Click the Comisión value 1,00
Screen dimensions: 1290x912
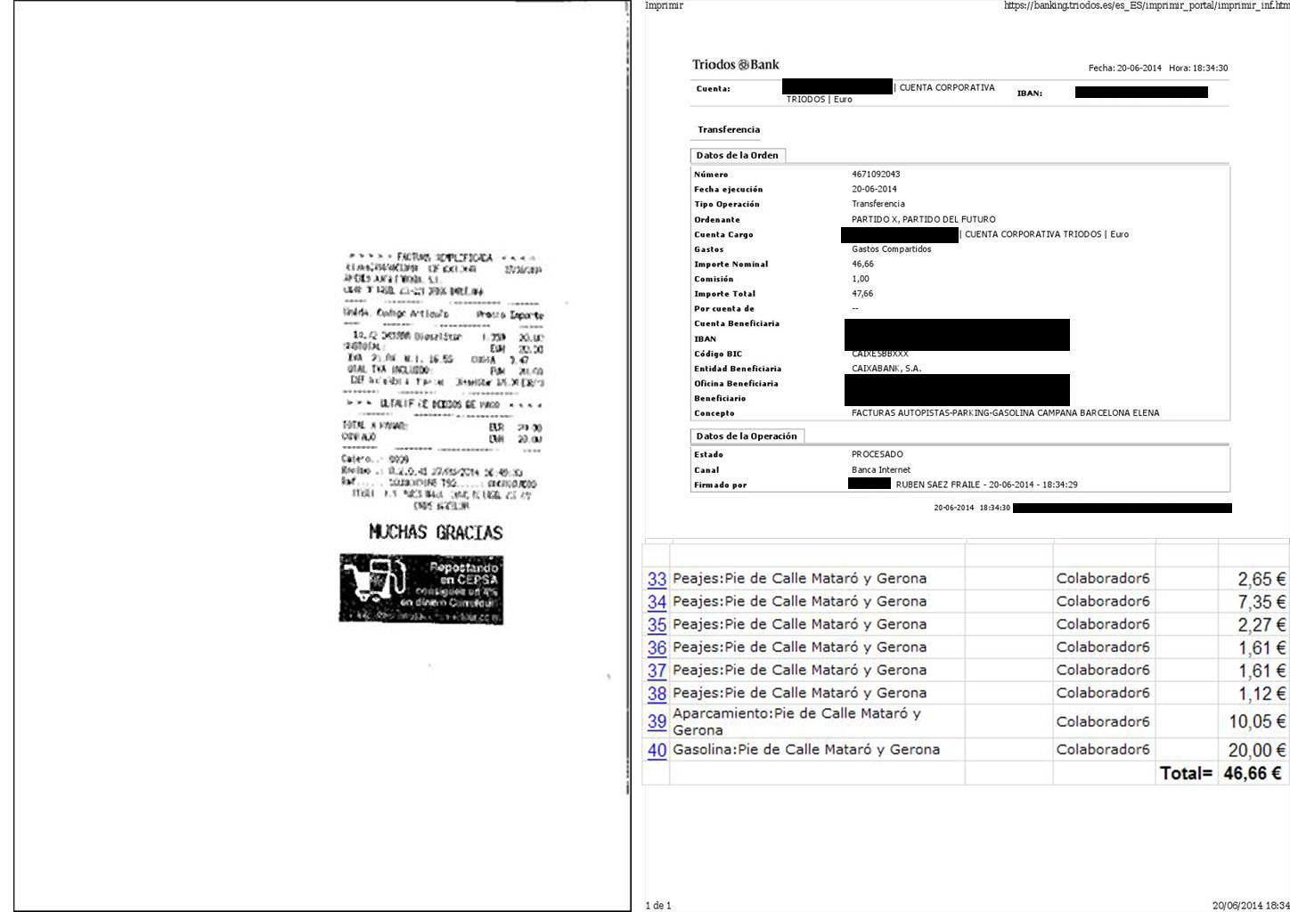[x=861, y=279]
